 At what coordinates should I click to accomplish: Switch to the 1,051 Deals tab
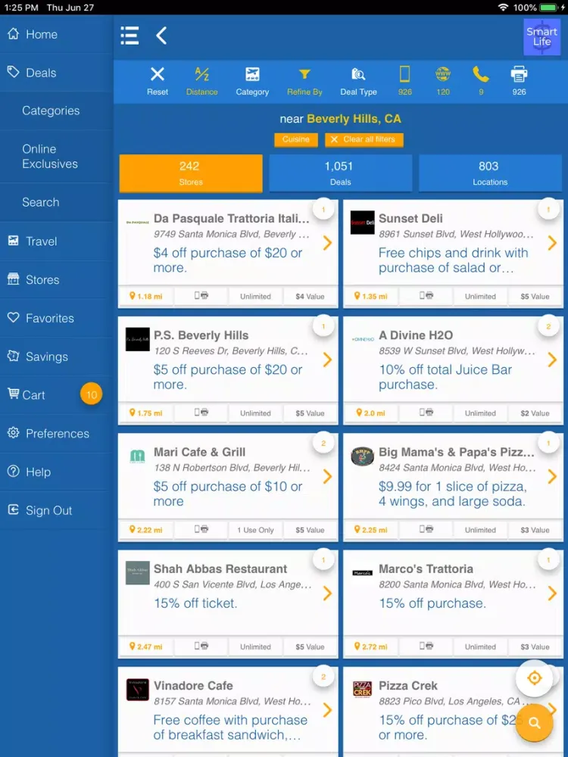click(x=341, y=173)
